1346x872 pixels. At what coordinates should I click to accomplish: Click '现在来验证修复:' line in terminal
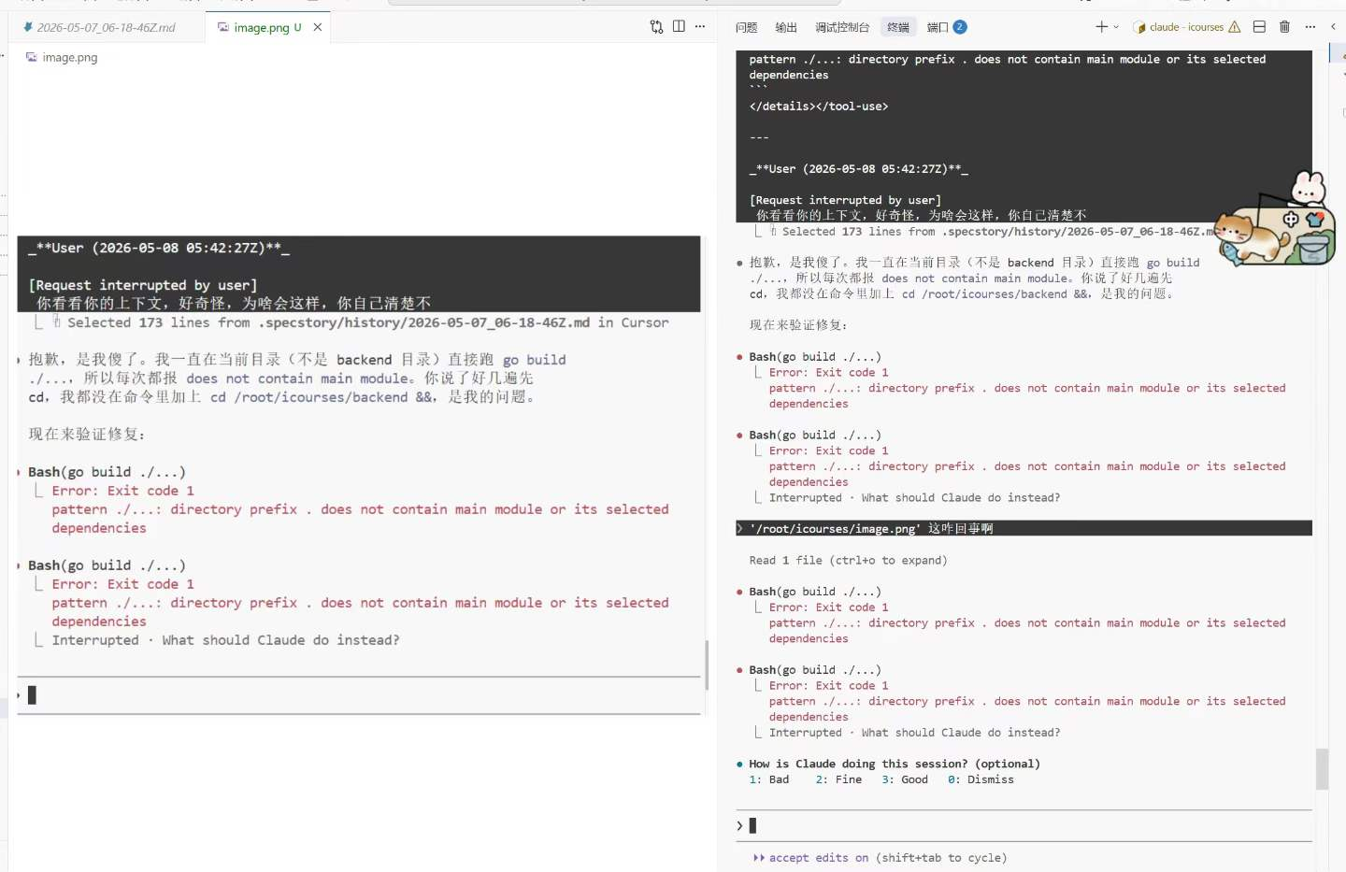click(798, 325)
